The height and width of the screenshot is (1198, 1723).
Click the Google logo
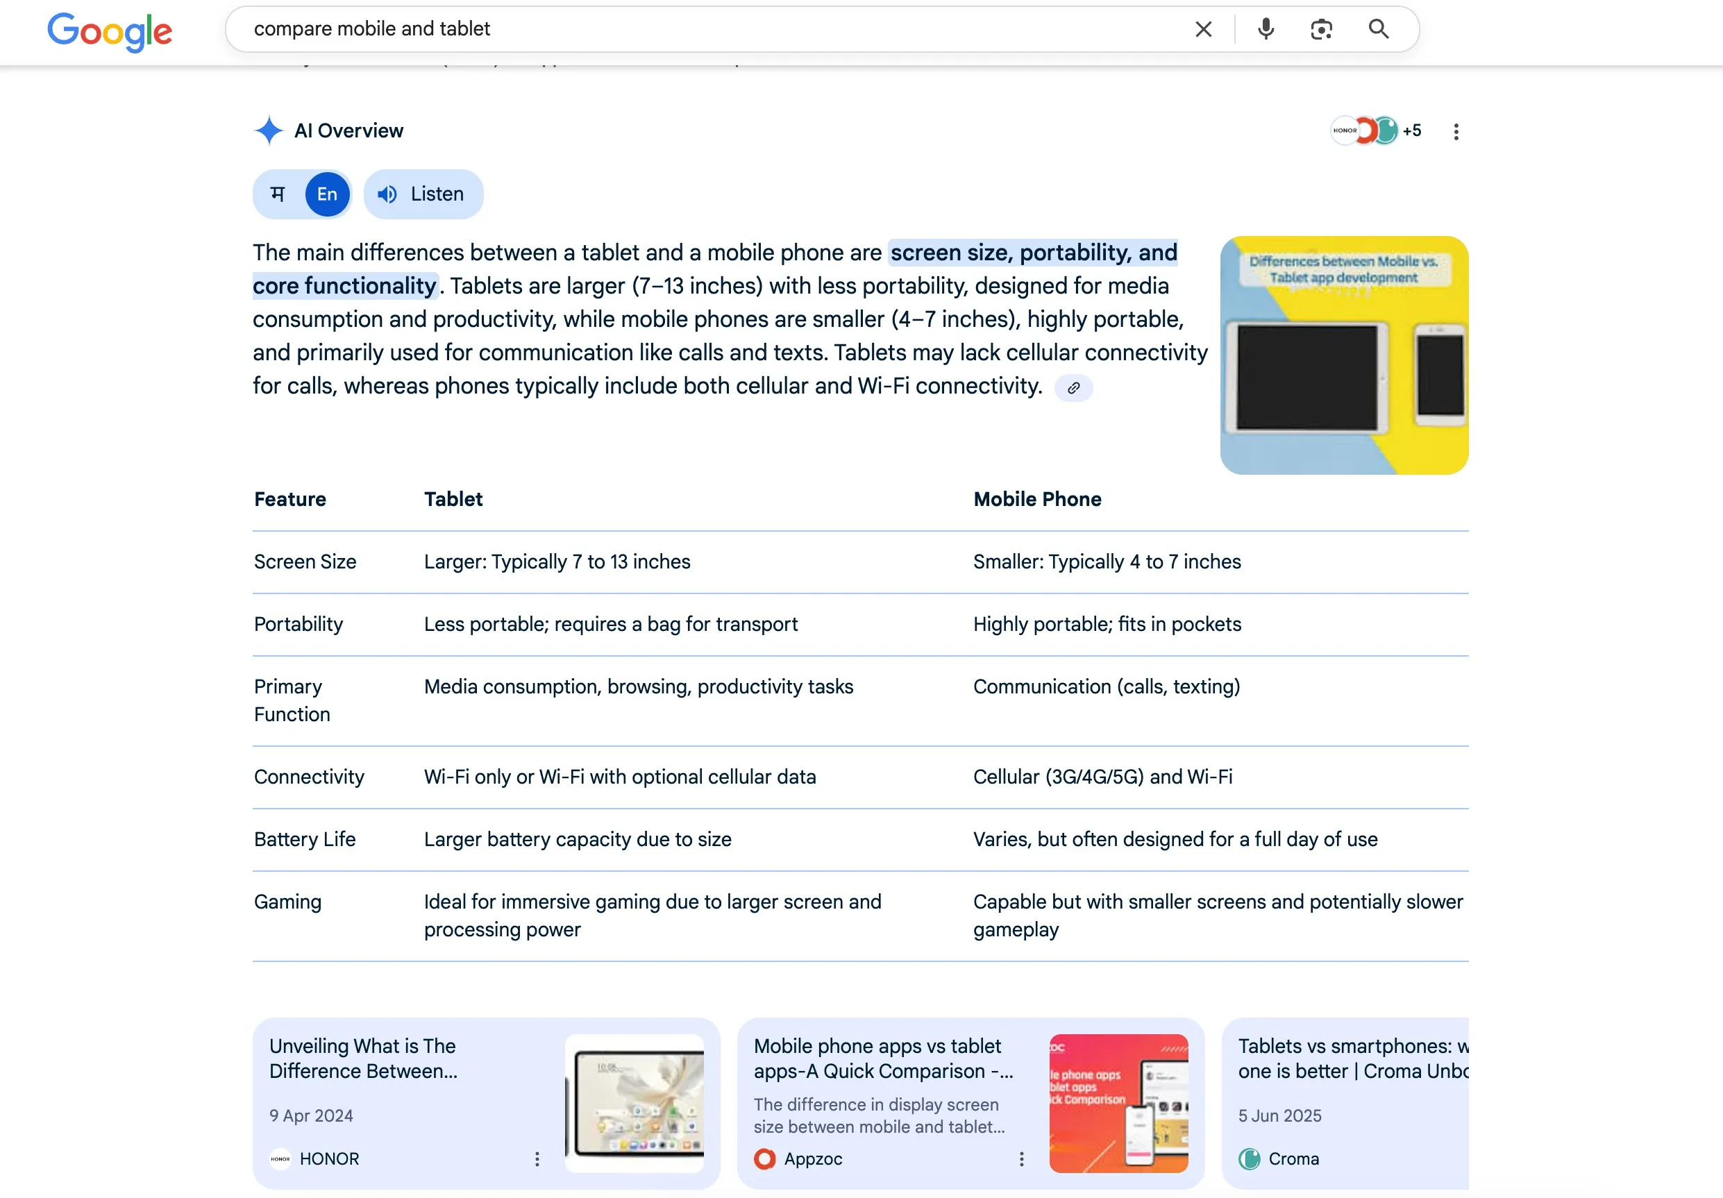[x=109, y=31]
